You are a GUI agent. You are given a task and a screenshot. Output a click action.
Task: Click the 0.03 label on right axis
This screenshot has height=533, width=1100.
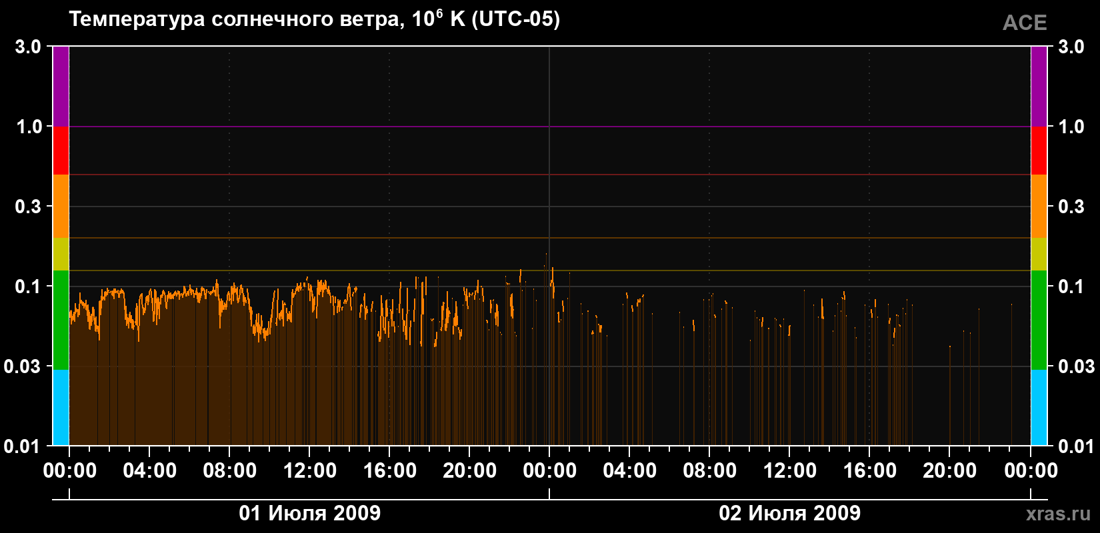(x=1076, y=366)
